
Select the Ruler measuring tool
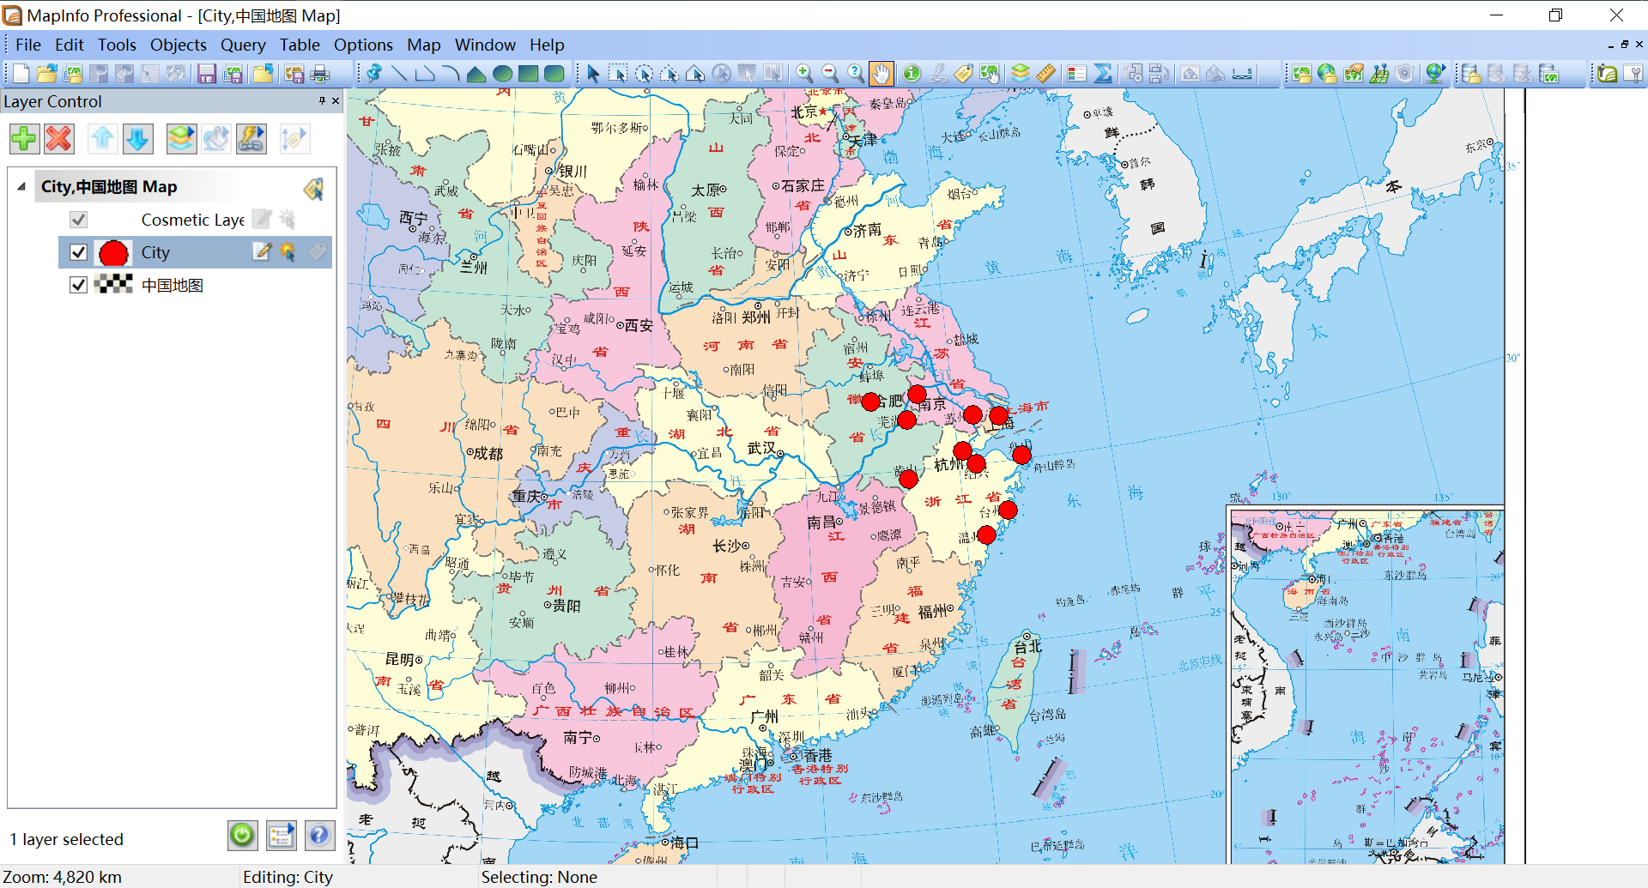click(x=1045, y=74)
